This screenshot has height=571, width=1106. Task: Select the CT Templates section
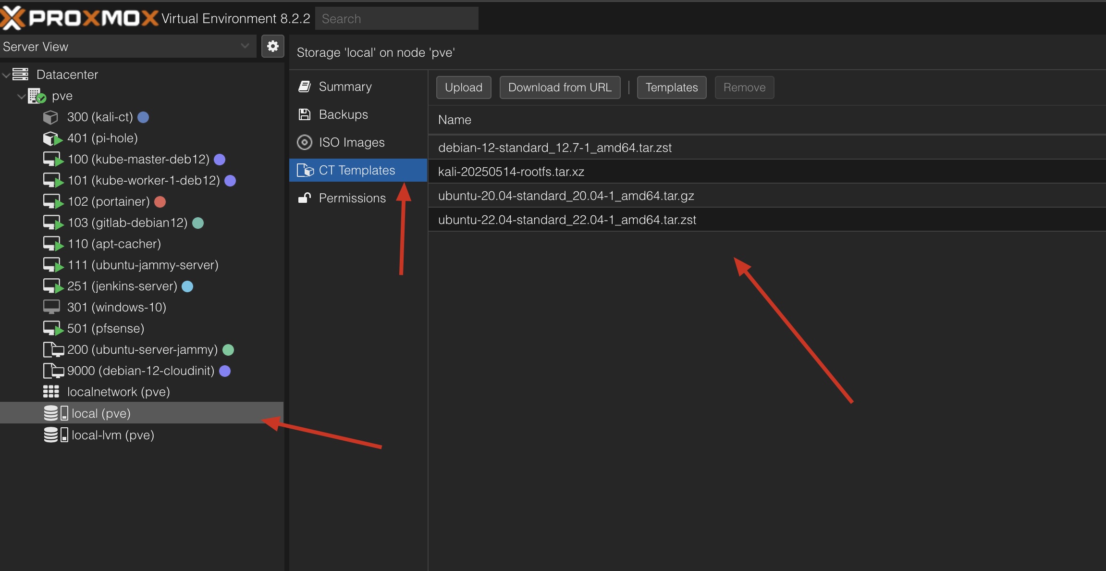358,170
